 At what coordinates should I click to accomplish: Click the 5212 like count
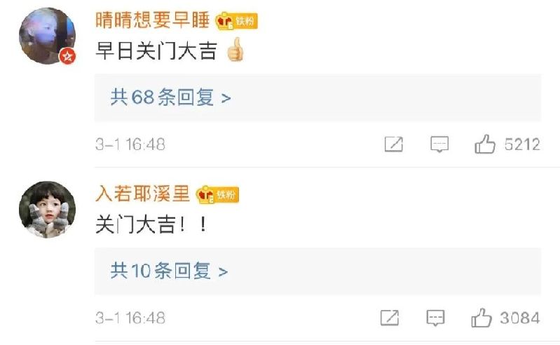pos(522,144)
